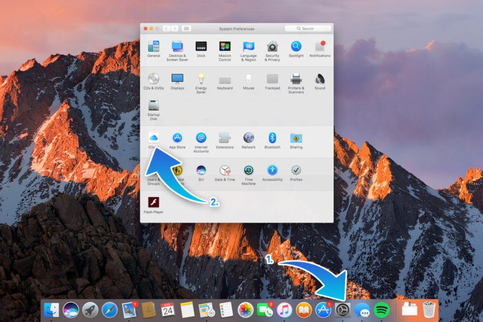Open Notifications preferences
The image size is (483, 322).
pos(320,47)
